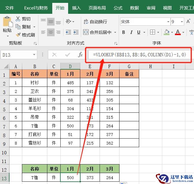This screenshot has height=184, width=194.
Task: Apply the fill color bucket
Action: click(167, 32)
